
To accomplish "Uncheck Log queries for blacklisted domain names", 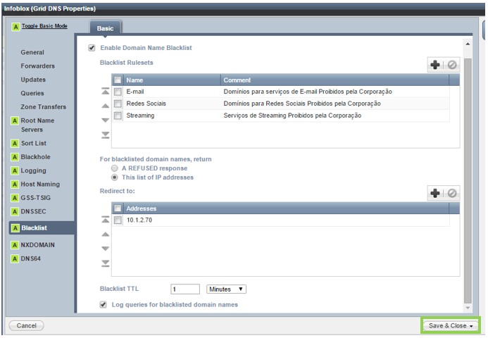I will 104,305.
